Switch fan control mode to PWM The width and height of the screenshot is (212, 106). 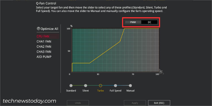click(133, 22)
